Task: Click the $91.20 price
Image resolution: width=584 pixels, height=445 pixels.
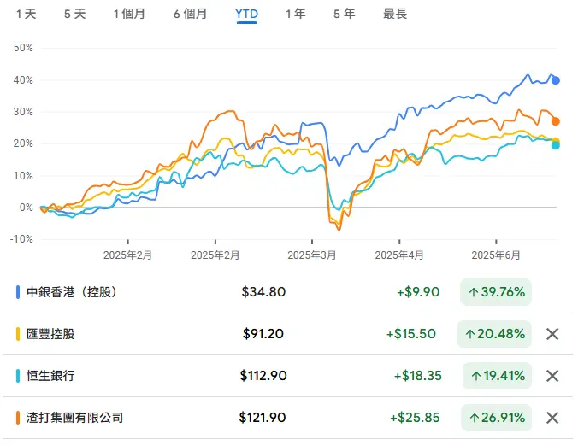Action: point(263,334)
